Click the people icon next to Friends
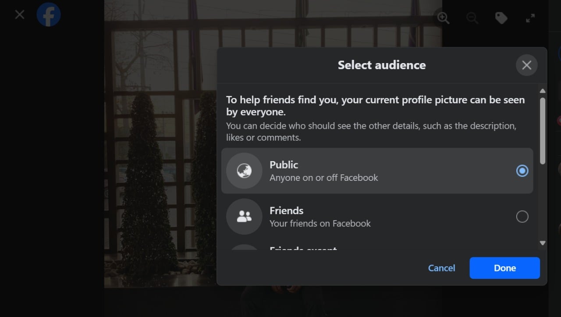 pos(244,216)
